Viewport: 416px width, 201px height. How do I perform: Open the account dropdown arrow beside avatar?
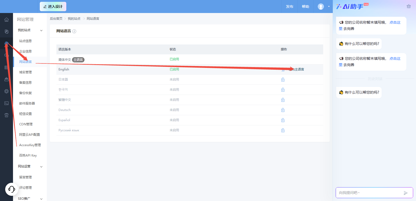pos(329,7)
